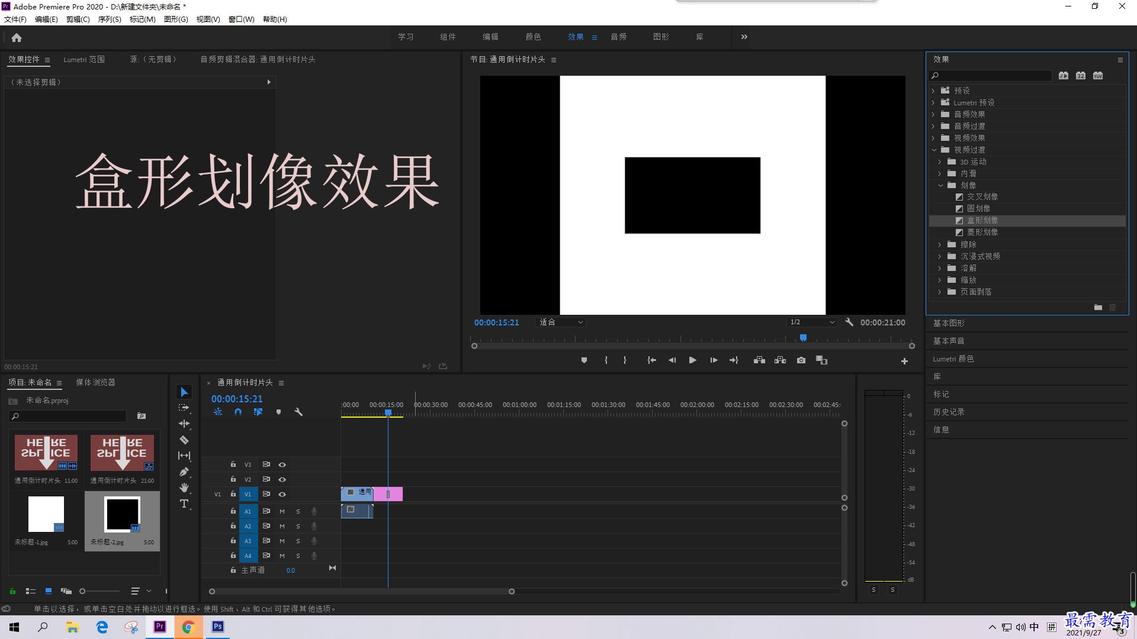Toggle V1 track output eye
This screenshot has height=639, width=1137.
(282, 495)
